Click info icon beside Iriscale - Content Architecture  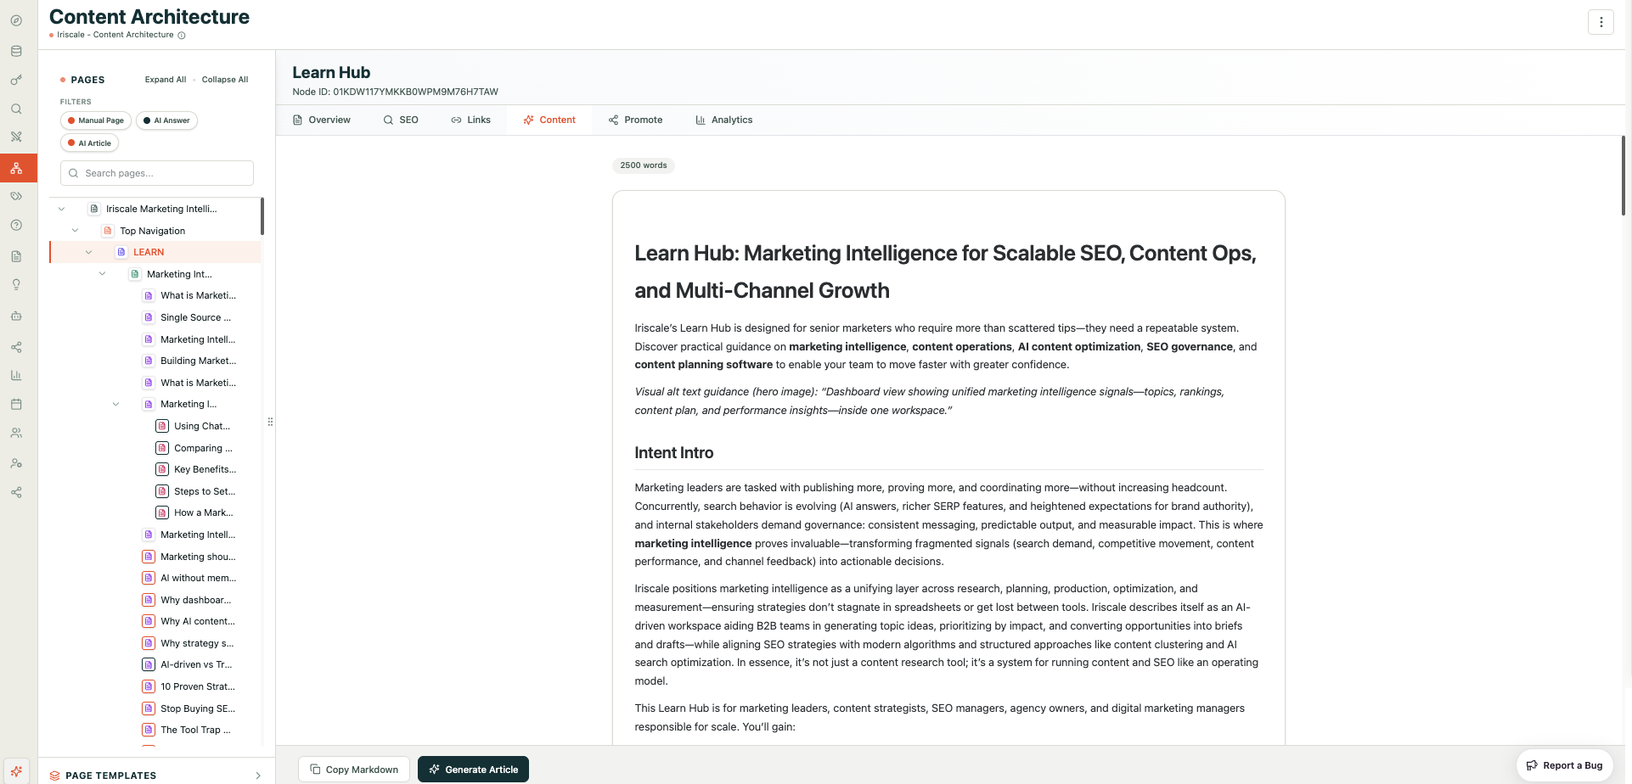pos(182,36)
